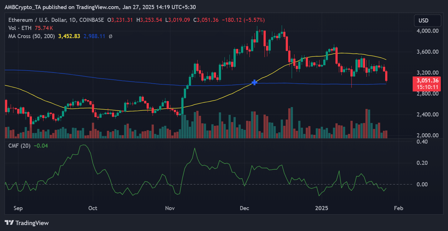Select the 2025 label on the time axis

coord(322,208)
